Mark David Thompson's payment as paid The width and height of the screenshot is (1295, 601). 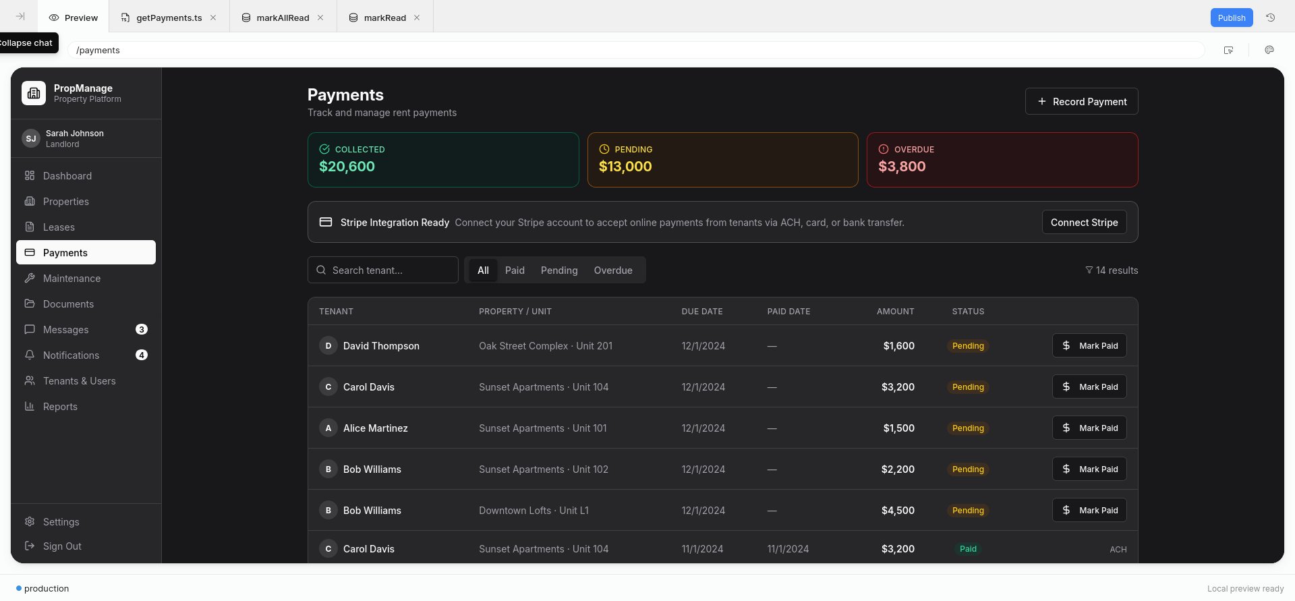pos(1089,345)
